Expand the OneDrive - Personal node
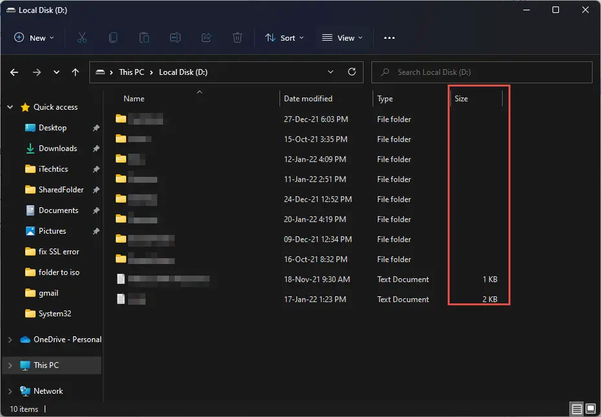601x417 pixels. (10, 340)
